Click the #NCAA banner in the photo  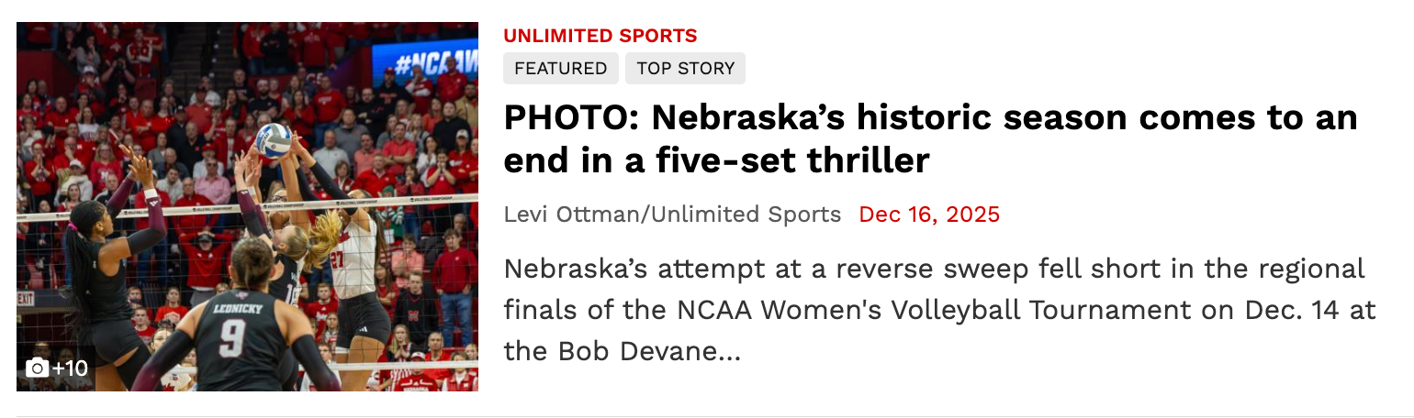coord(425,60)
